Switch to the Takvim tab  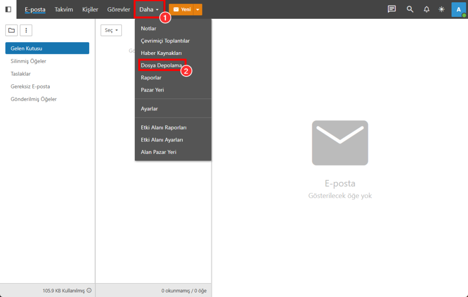point(64,10)
